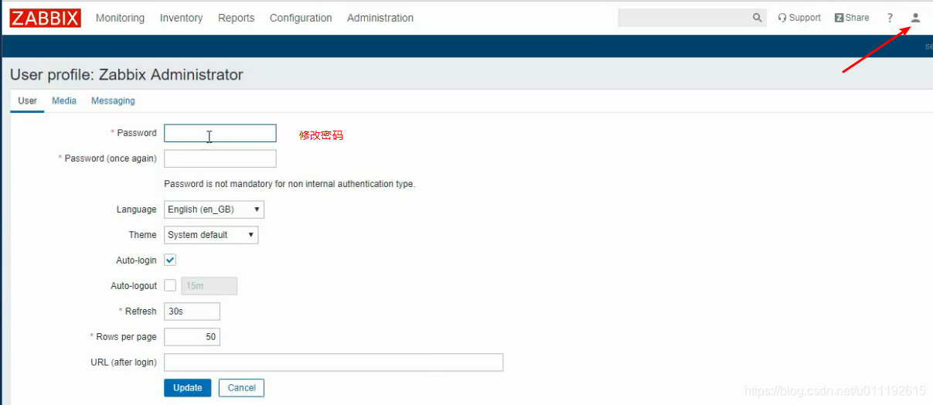Click the Update button
The image size is (933, 405).
(187, 388)
